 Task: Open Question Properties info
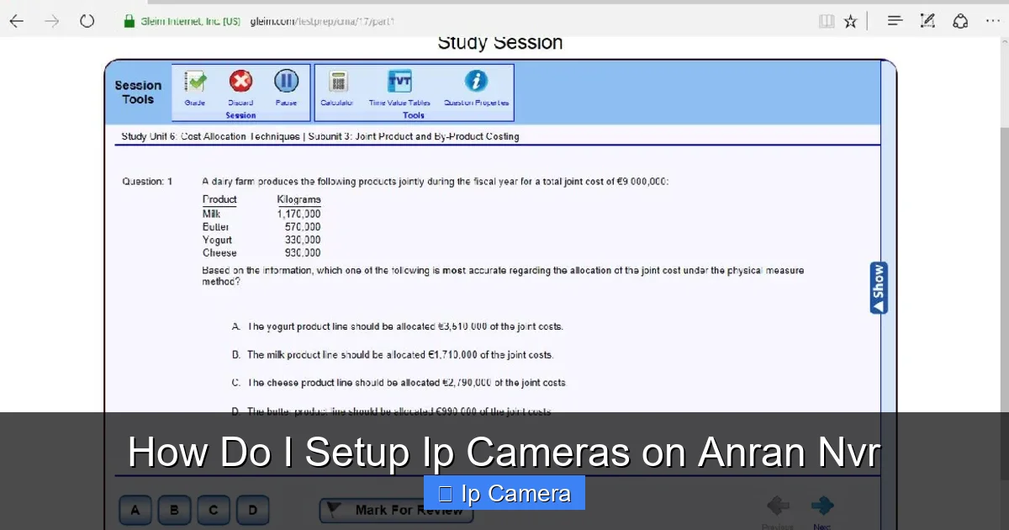(476, 87)
